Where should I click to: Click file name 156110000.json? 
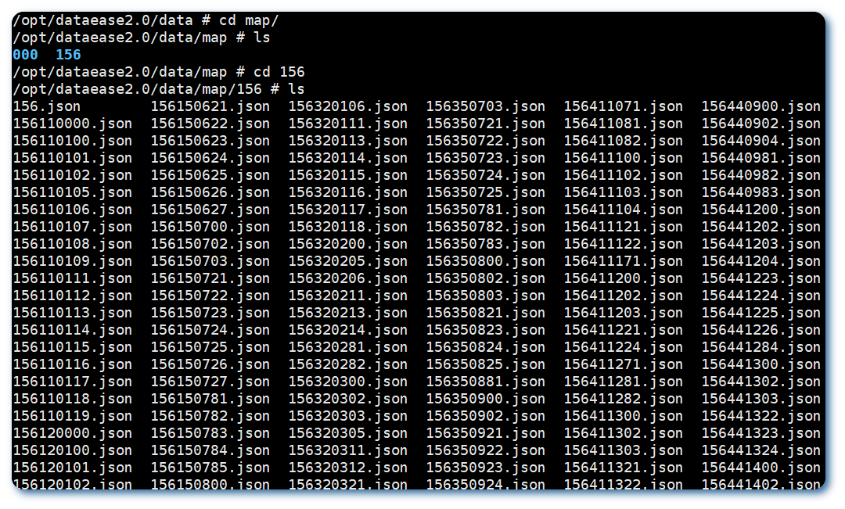(73, 124)
